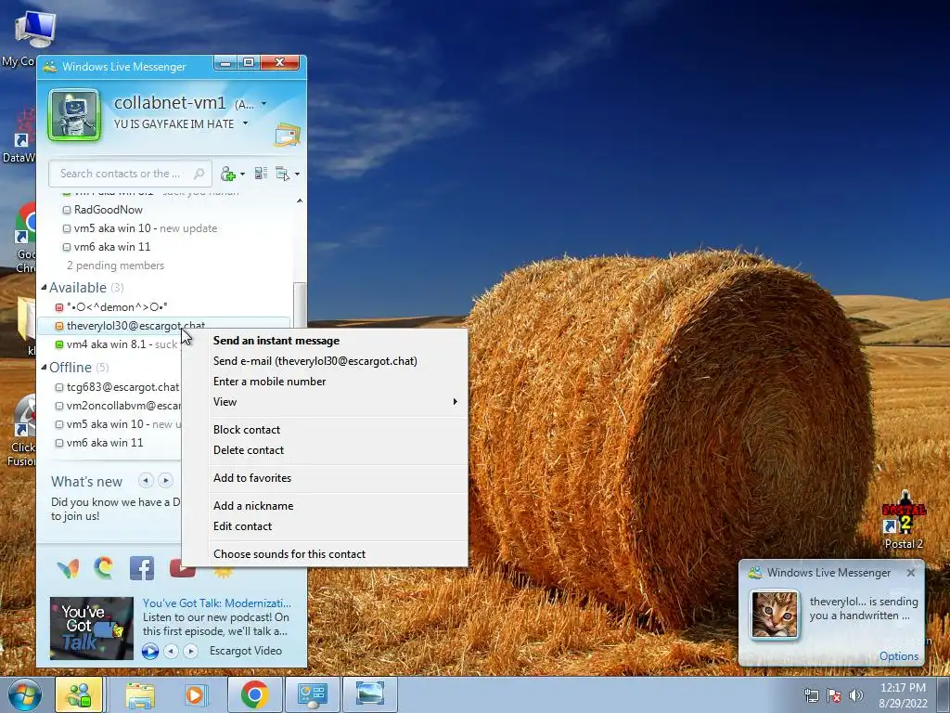
Task: Open You've Got Talk podcast link
Action: click(217, 603)
